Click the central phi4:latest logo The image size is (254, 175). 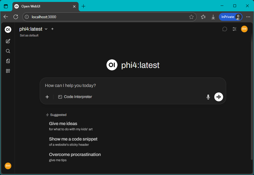click(112, 65)
